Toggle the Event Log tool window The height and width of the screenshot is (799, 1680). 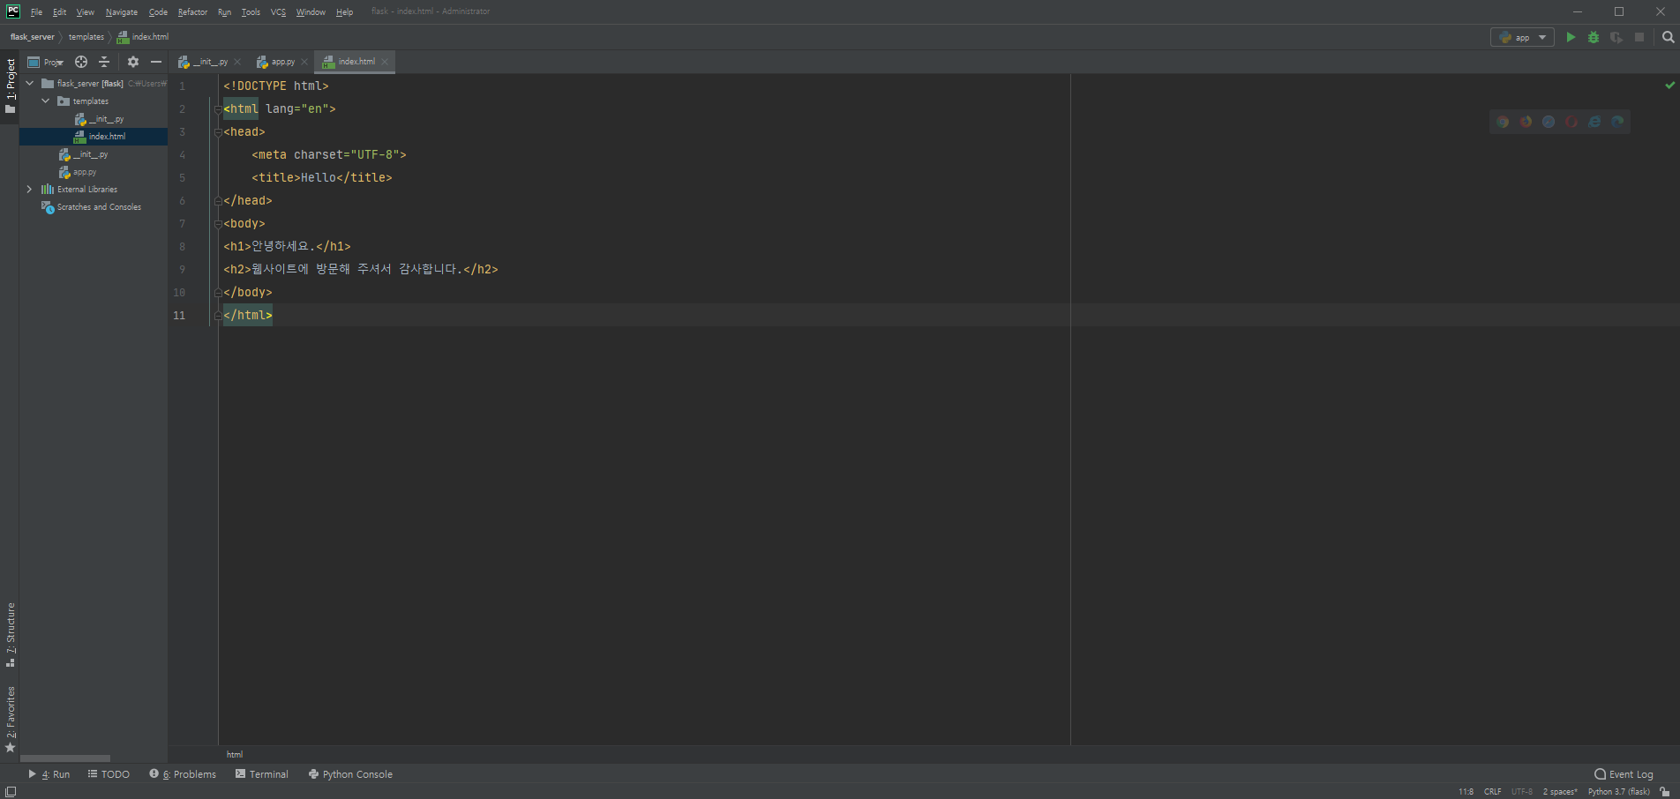tap(1624, 774)
